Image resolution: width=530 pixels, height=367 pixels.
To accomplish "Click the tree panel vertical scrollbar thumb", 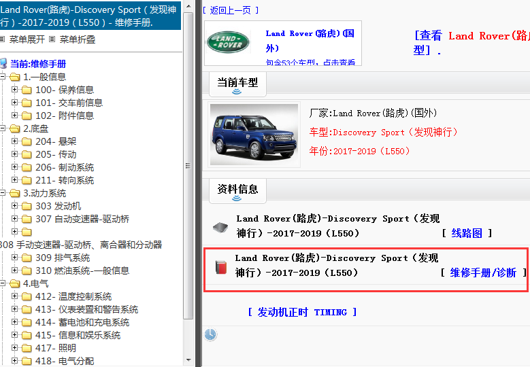I will [x=188, y=165].
